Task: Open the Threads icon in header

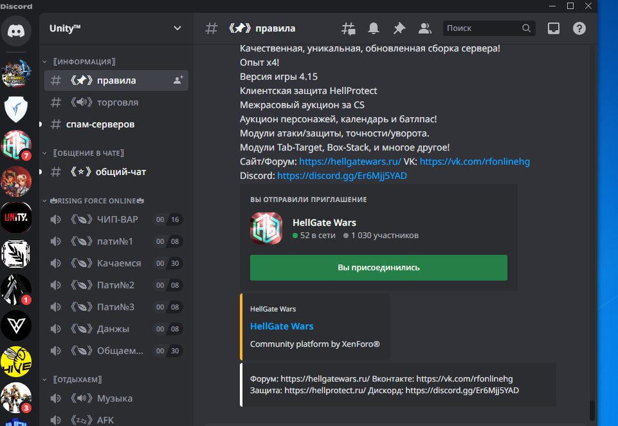Action: coord(349,28)
